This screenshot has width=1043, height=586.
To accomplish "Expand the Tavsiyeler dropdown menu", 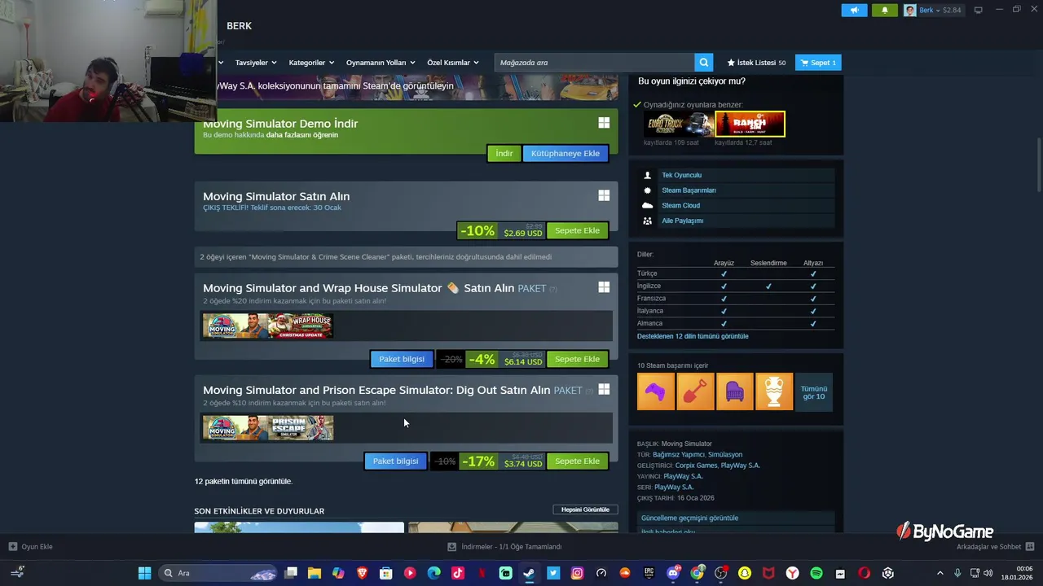I will point(256,63).
